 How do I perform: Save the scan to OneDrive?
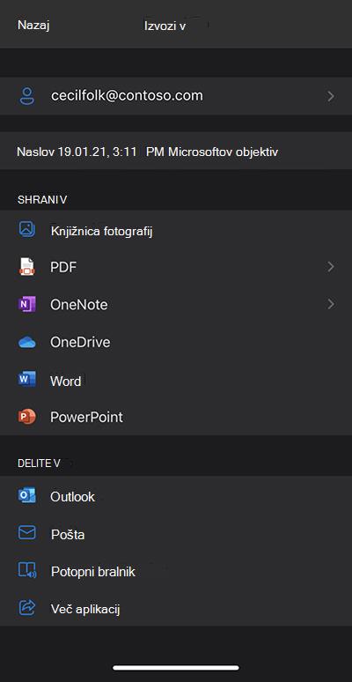click(176, 342)
